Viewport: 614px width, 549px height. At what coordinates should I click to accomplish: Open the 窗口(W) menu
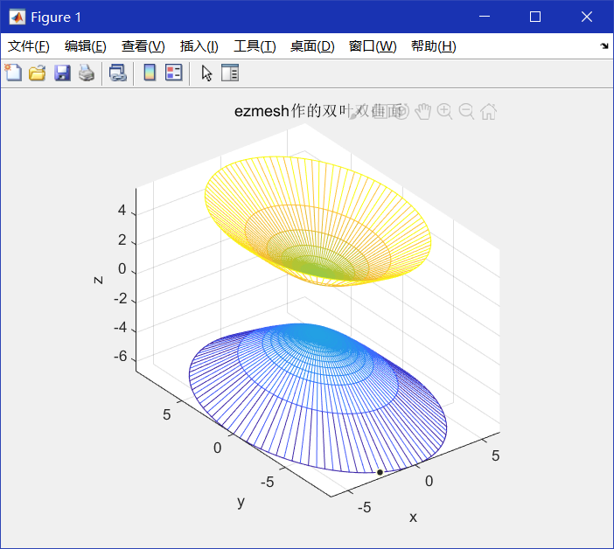point(373,46)
